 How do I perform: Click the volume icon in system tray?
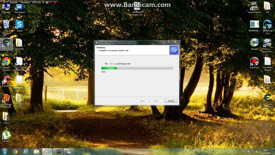point(257,152)
